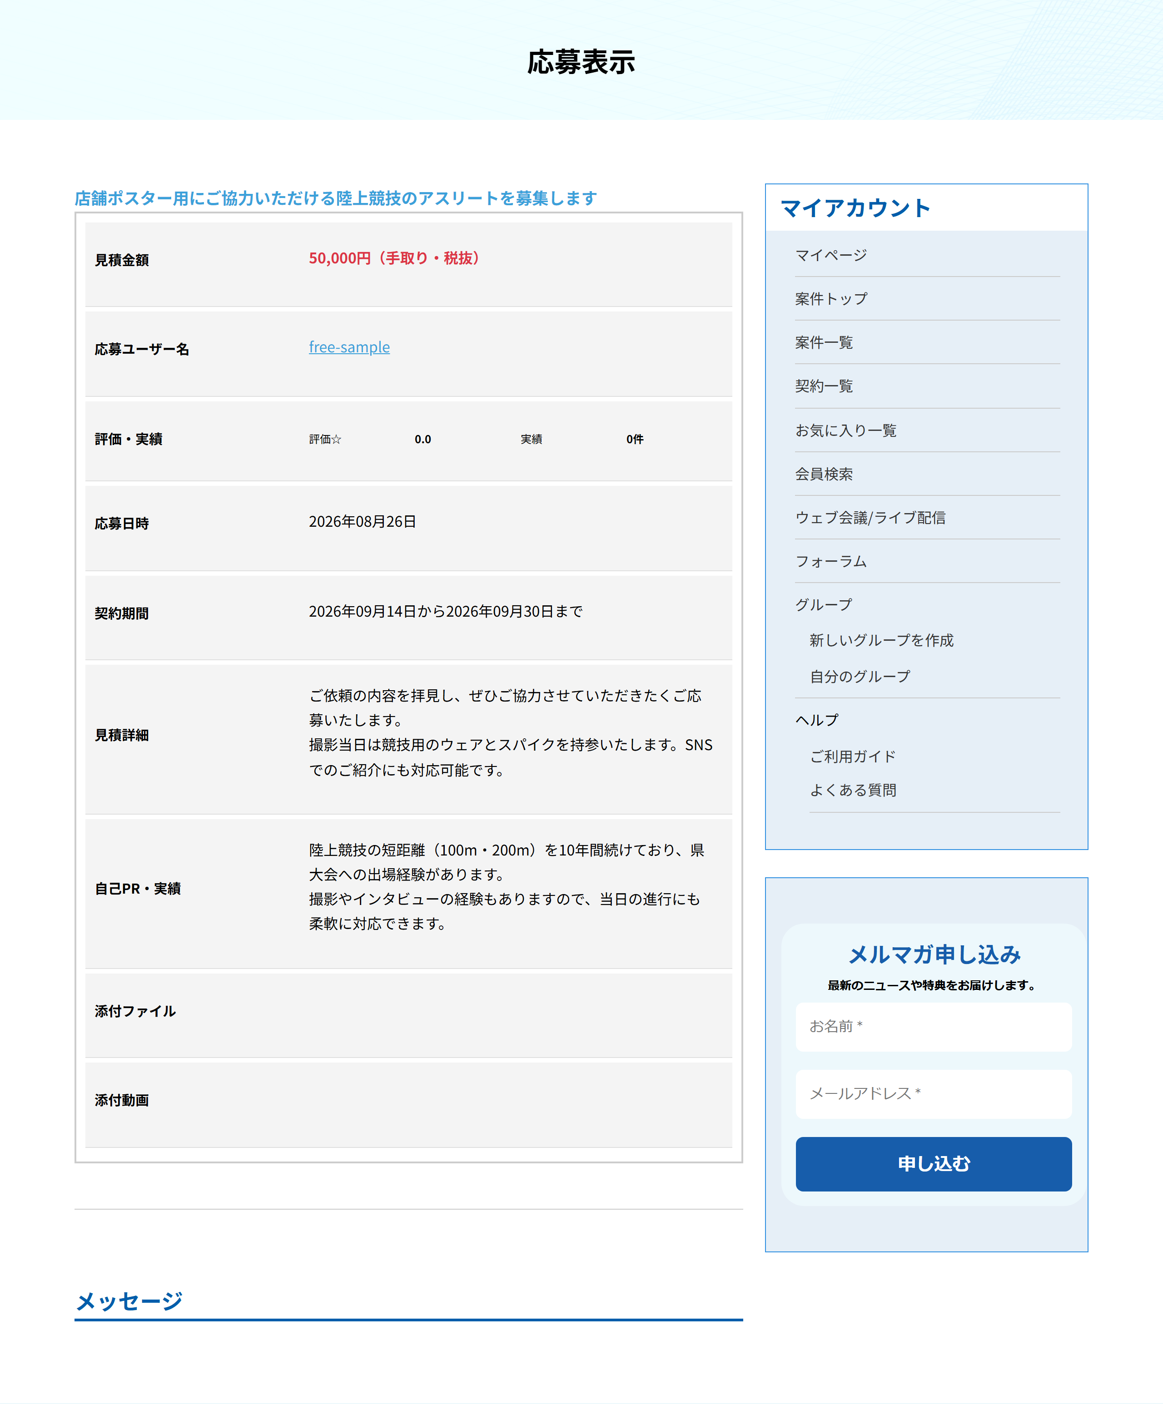Click the 見積詳細 row label

click(x=122, y=735)
